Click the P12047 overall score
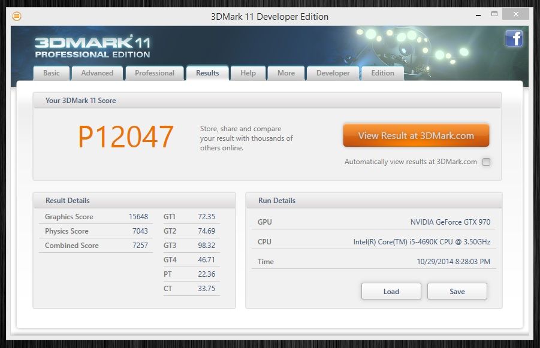The width and height of the screenshot is (540, 348). [126, 137]
